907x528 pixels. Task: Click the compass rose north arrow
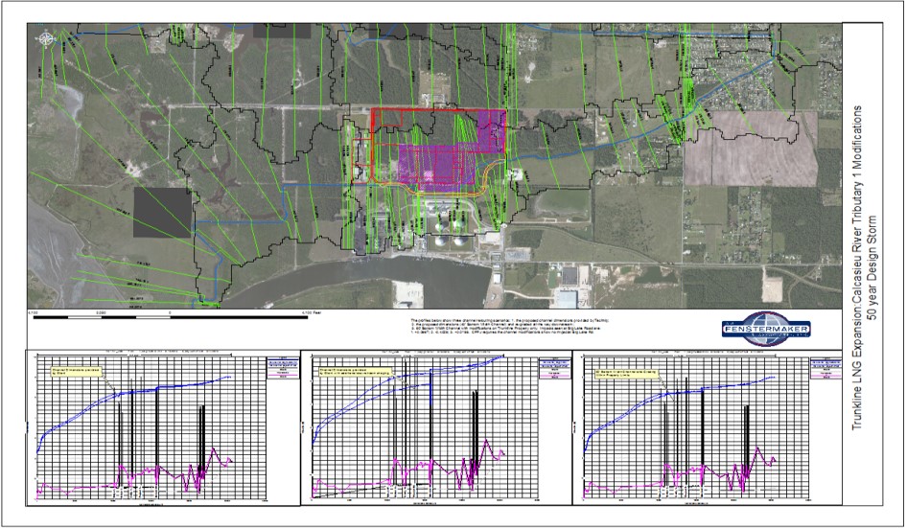click(46, 39)
